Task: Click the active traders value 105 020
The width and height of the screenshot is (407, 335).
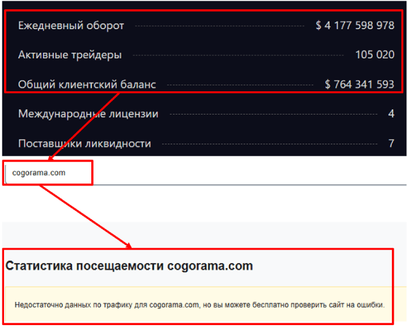Action: point(374,55)
